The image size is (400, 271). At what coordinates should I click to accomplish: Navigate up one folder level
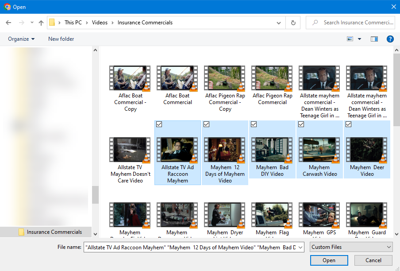41,23
